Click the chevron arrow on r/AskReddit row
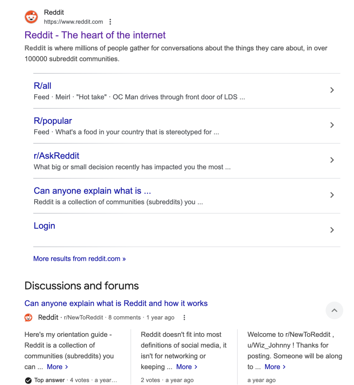The height and width of the screenshot is (385, 354). (332, 160)
